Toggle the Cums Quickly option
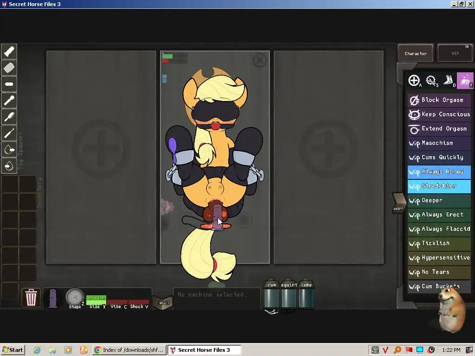The height and width of the screenshot is (356, 475). (x=439, y=158)
